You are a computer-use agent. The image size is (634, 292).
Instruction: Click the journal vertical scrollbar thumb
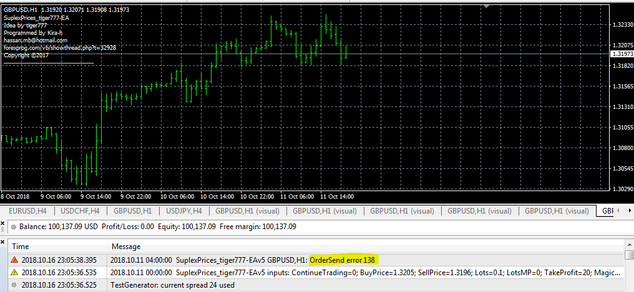[629, 255]
